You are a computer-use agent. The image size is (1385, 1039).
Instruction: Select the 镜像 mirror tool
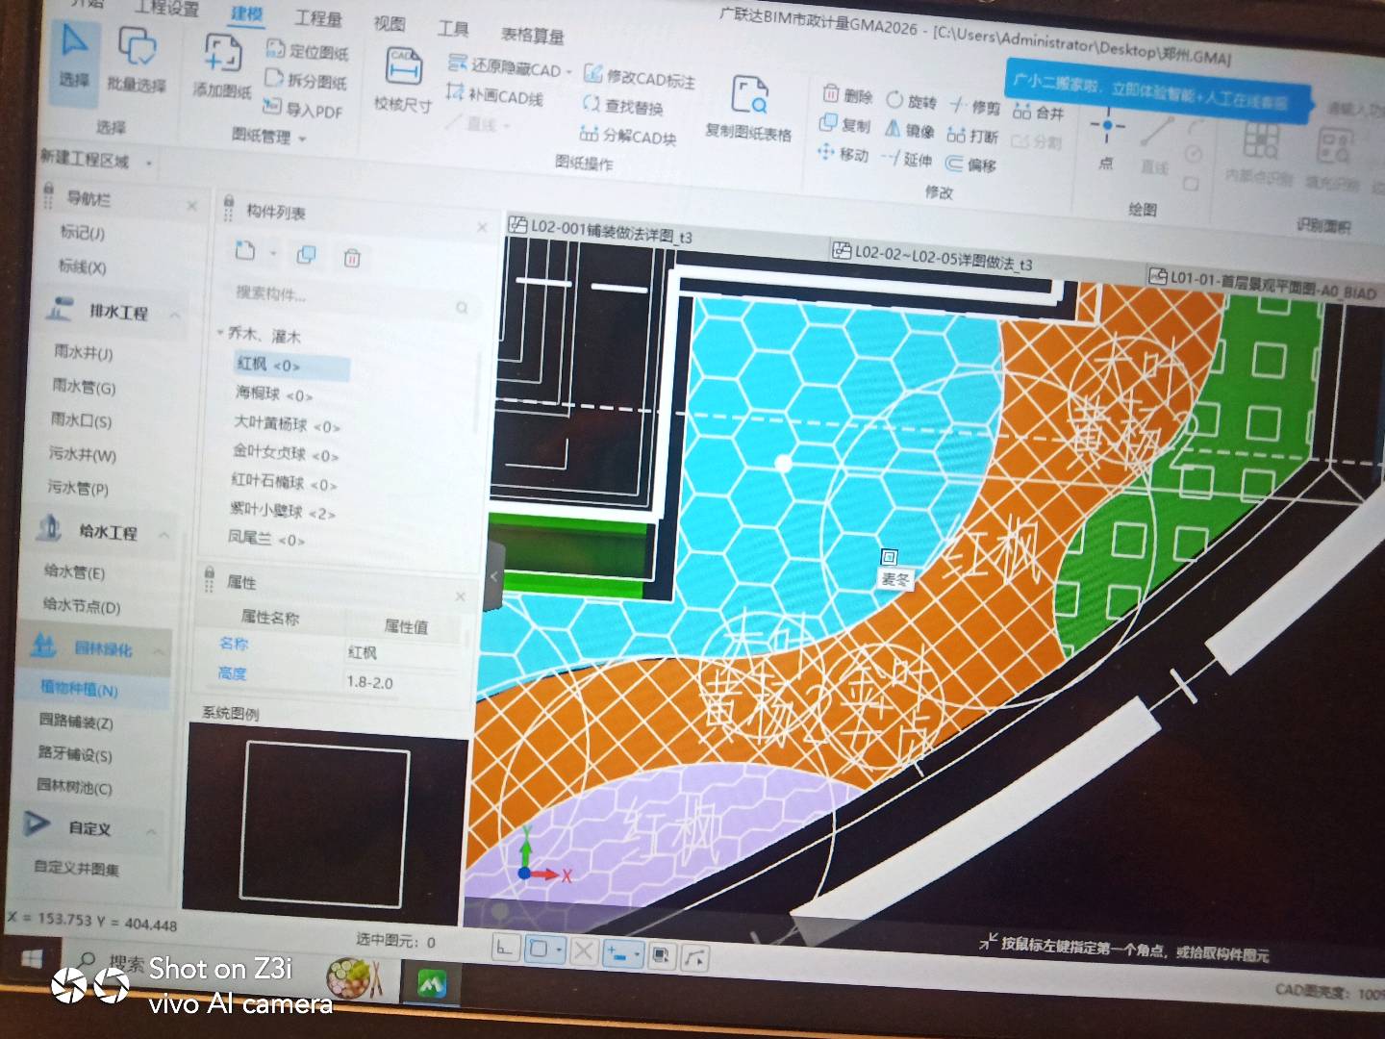[x=909, y=129]
